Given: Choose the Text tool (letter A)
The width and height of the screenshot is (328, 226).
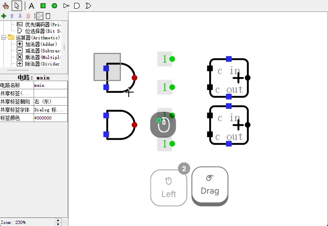Looking at the screenshot, I should pyautogui.click(x=32, y=6).
